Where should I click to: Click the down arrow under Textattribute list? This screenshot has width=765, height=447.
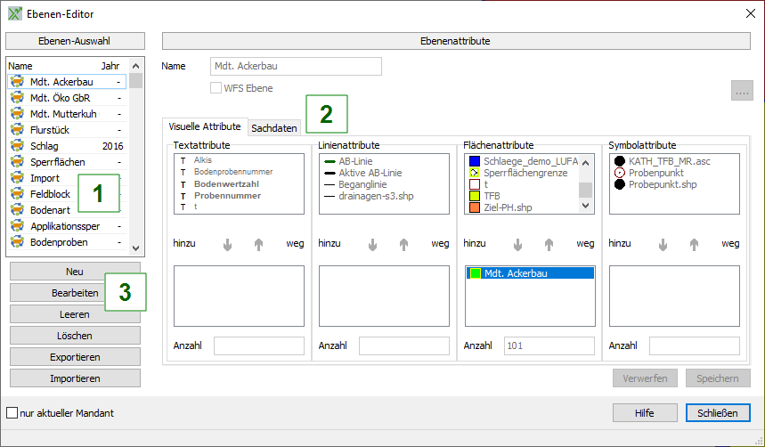pos(227,243)
